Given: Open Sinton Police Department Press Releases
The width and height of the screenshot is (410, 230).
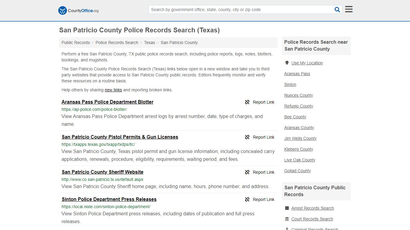Looking at the screenshot, I should pos(109,199).
